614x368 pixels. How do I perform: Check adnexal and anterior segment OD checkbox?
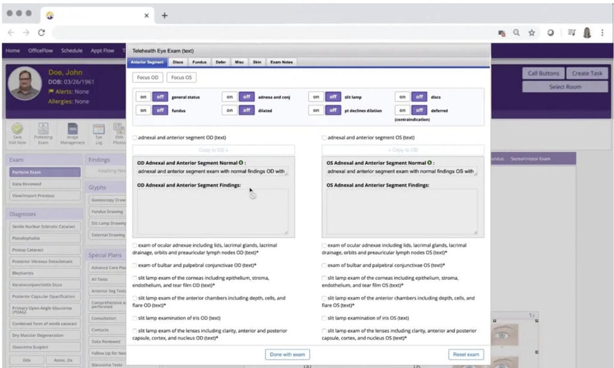tap(135, 138)
